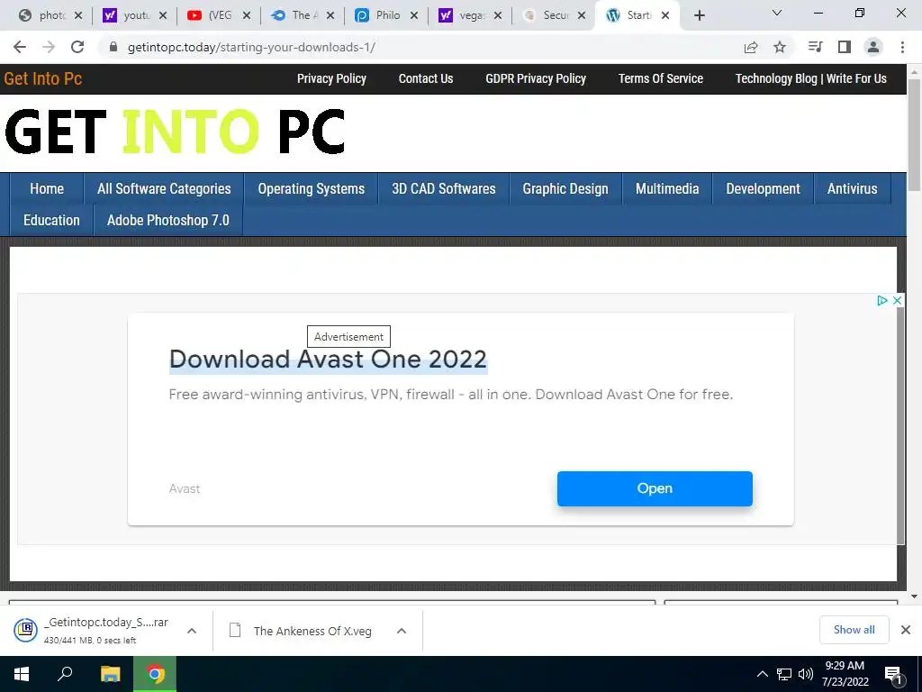Open the media control icon in toolbar
The height and width of the screenshot is (692, 922).
point(815,47)
